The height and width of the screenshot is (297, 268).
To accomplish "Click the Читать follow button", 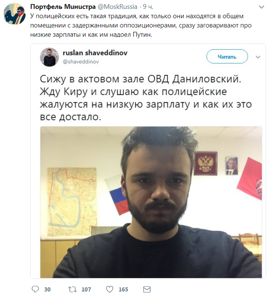I will [x=227, y=57].
